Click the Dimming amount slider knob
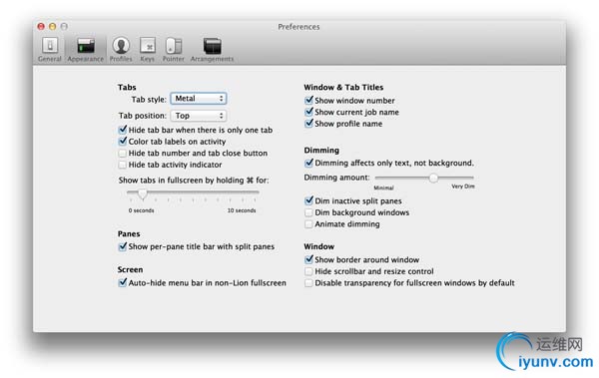This screenshot has width=599, height=378. click(x=433, y=178)
